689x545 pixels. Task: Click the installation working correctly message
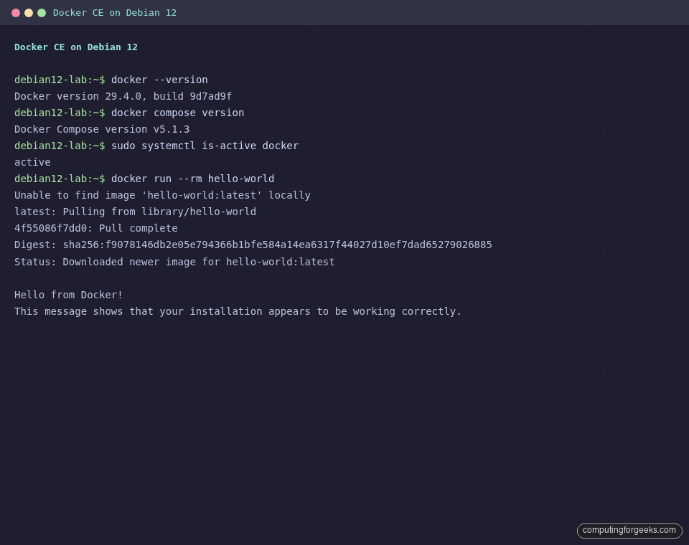coord(238,311)
